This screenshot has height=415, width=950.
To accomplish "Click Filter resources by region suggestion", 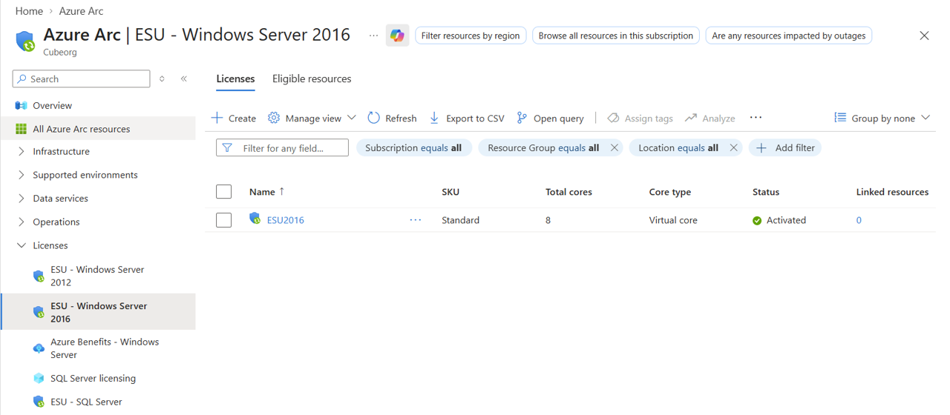I will point(471,36).
